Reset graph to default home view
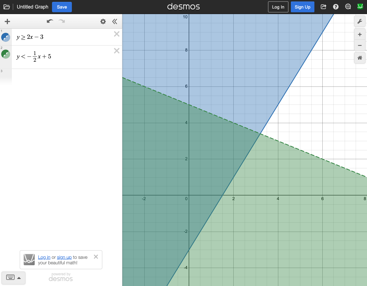This screenshot has height=286, width=367. pos(360,58)
